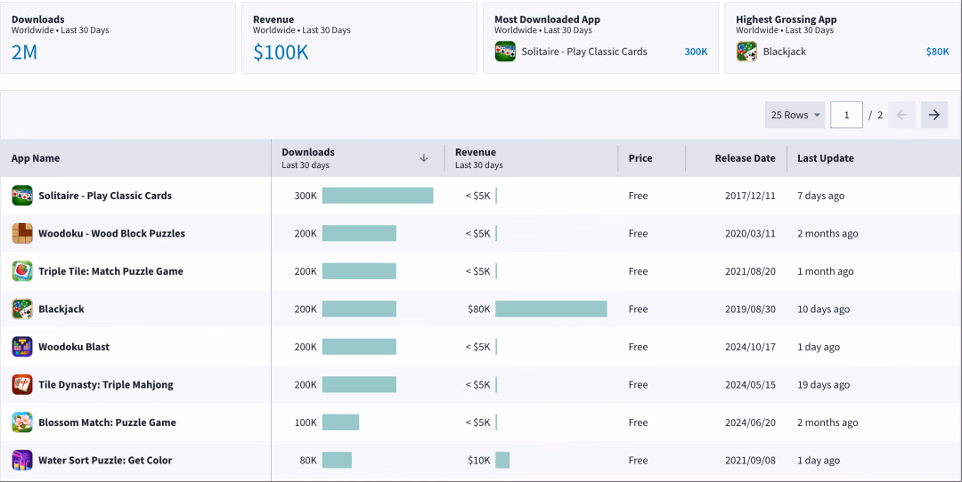Click Water Sort Puzzle 80K downloads value
The height and width of the screenshot is (482, 962).
pyautogui.click(x=308, y=460)
